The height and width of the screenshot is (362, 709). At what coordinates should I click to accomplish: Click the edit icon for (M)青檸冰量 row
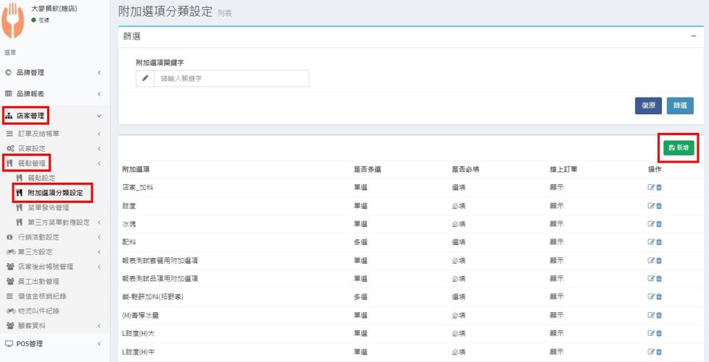click(650, 316)
